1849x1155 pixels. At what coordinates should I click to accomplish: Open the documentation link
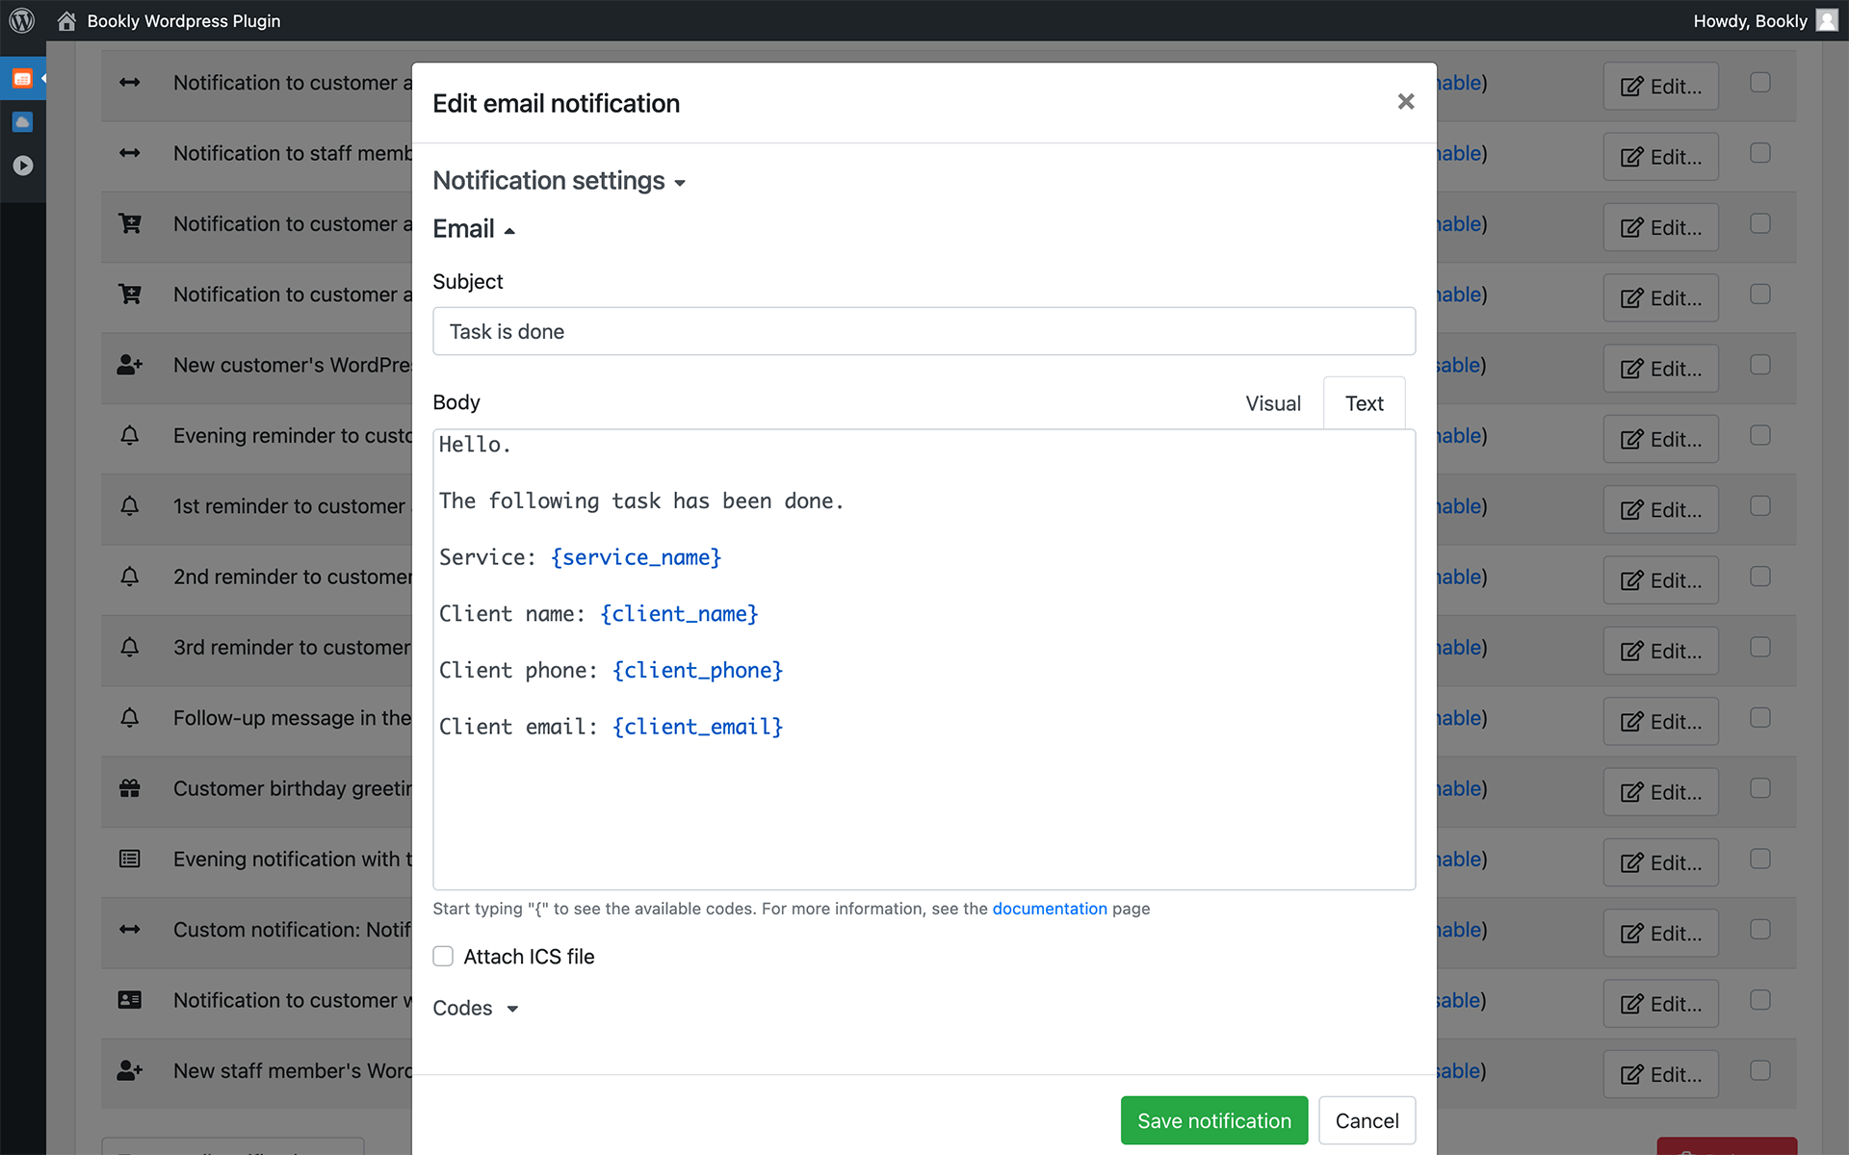[x=1049, y=909]
